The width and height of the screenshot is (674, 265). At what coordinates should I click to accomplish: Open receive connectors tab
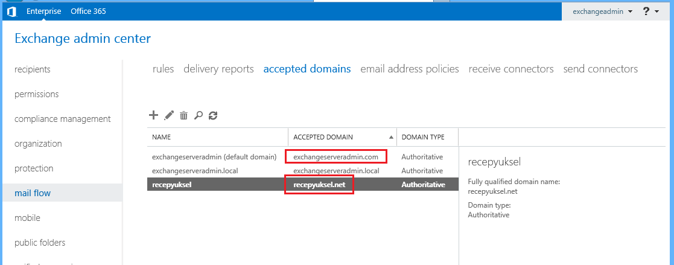click(511, 69)
